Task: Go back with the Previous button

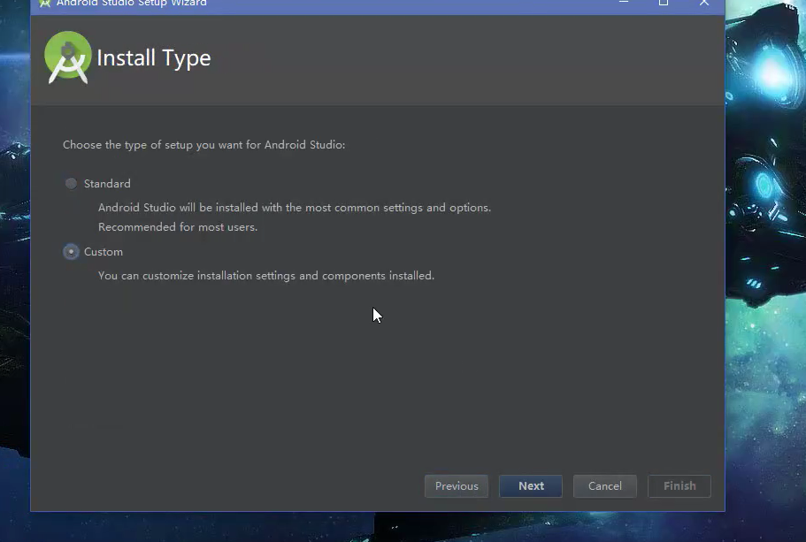Action: tap(457, 486)
